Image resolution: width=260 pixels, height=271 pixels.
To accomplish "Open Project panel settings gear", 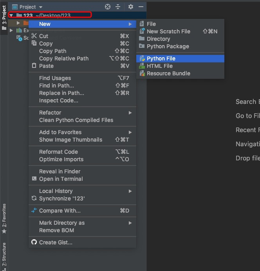I will (131, 7).
